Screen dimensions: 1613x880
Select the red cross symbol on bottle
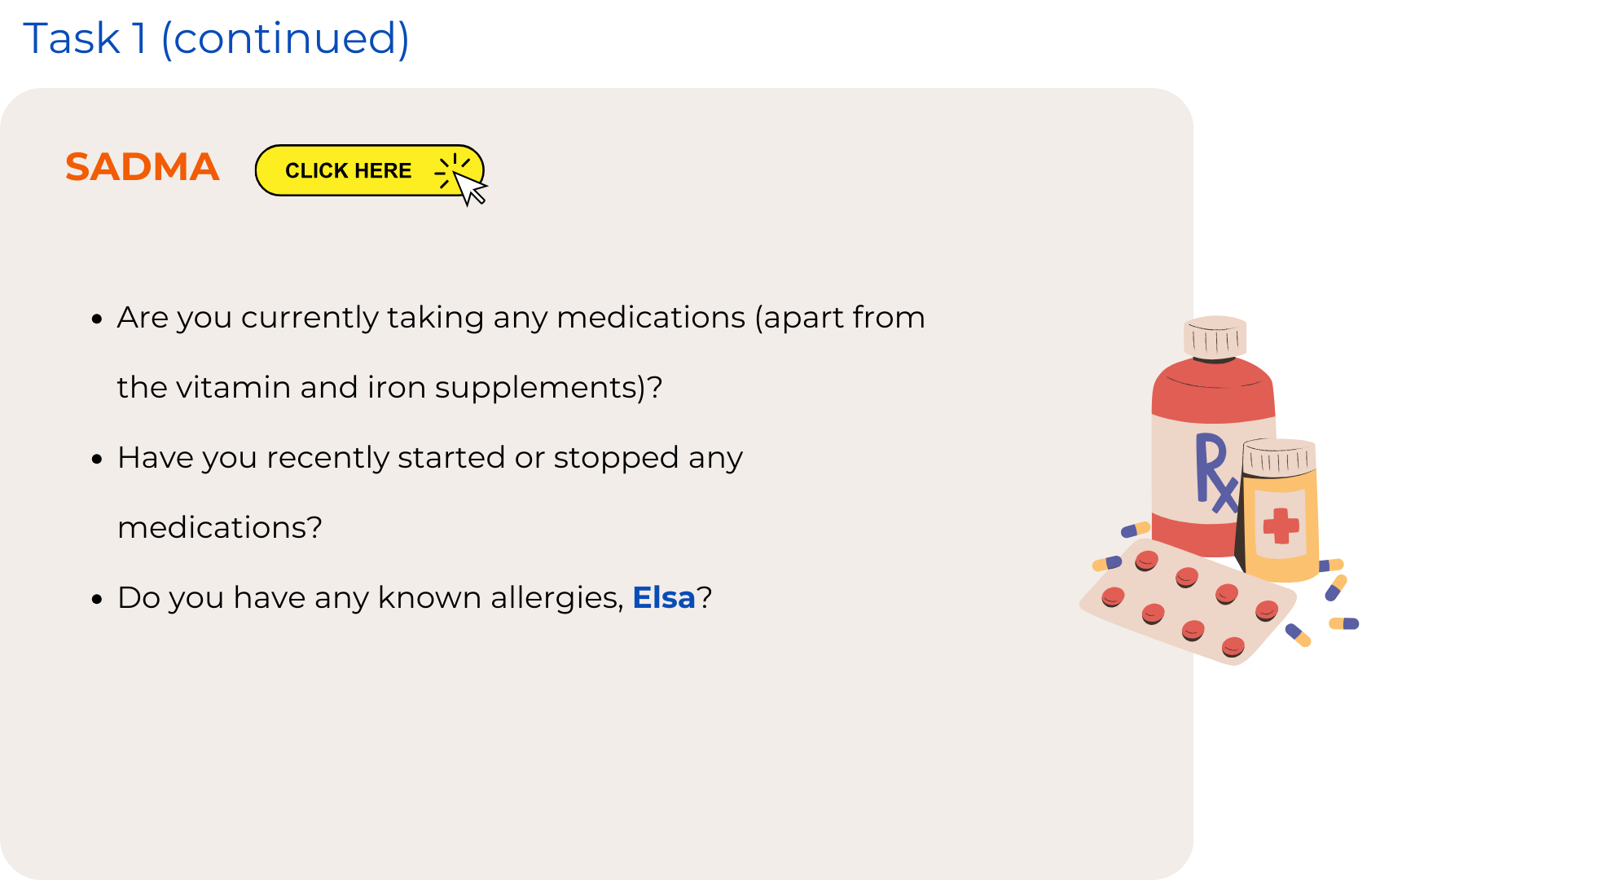(1281, 526)
